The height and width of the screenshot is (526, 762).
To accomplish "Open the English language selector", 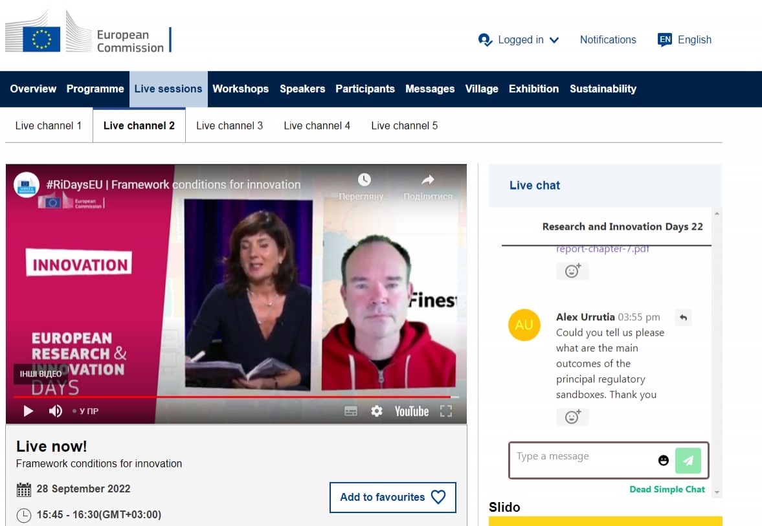I will coord(685,40).
